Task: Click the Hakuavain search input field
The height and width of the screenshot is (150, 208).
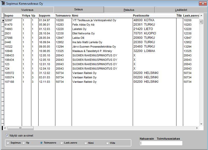Action: click(161, 143)
